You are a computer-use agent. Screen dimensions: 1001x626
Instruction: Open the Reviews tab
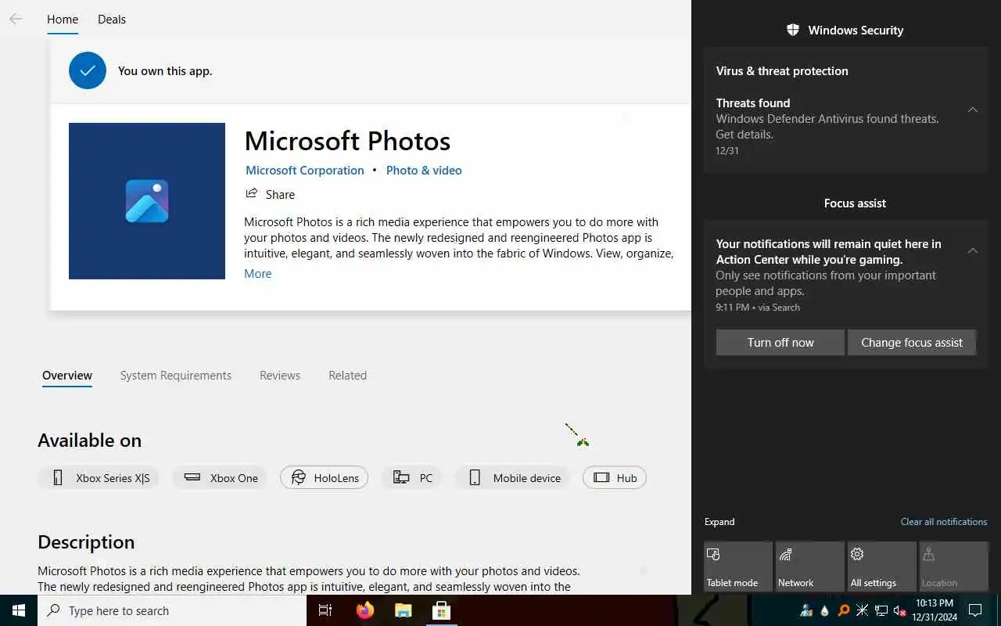[280, 376]
